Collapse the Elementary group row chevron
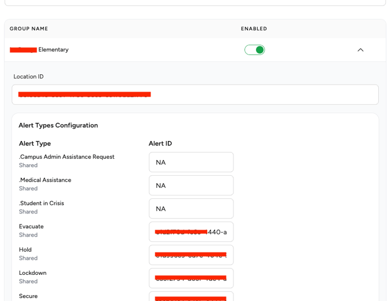The width and height of the screenshot is (388, 301). point(360,50)
